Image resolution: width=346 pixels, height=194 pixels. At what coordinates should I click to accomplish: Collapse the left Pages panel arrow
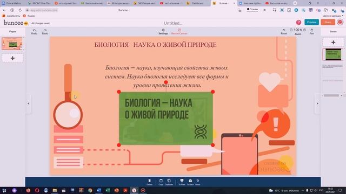click(x=28, y=103)
